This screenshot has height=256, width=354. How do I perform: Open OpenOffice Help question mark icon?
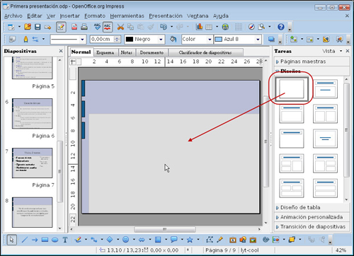(x=280, y=27)
